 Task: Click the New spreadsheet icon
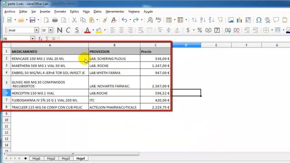(9, 20)
